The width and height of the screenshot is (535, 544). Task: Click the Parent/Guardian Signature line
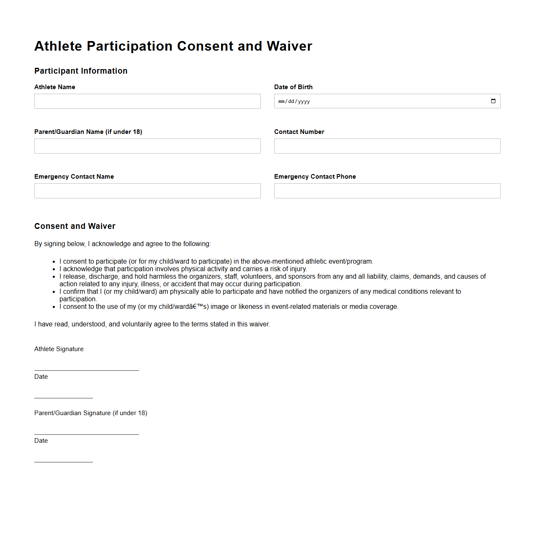point(86,433)
